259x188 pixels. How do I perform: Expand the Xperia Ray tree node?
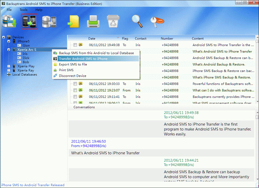coord(9,70)
